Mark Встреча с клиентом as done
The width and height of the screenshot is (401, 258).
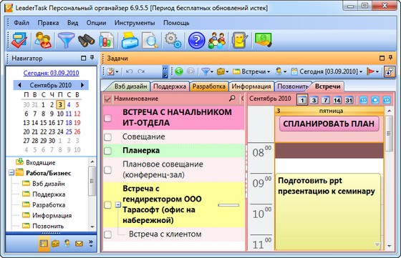pos(108,234)
